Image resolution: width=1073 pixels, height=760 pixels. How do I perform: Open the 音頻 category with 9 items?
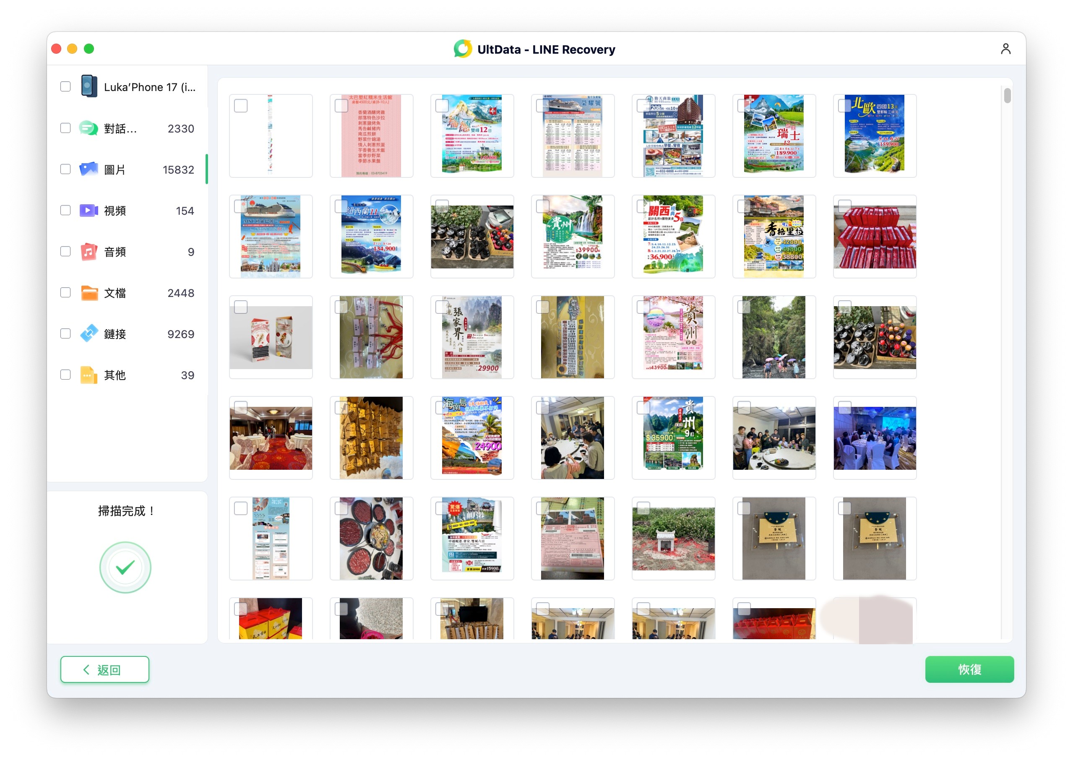(127, 251)
